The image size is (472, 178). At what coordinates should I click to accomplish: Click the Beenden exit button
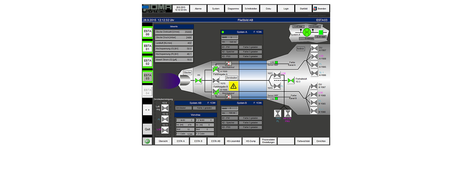coord(321,9)
